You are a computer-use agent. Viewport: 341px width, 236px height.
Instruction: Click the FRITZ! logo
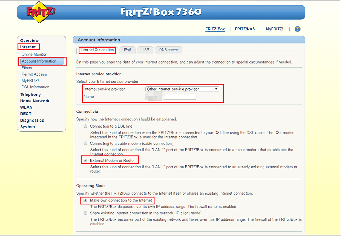click(40, 12)
